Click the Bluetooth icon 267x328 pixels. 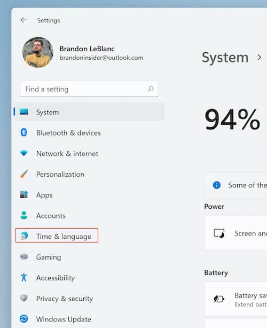(24, 132)
